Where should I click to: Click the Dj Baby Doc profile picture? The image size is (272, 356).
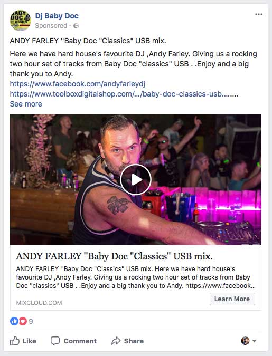coord(21,21)
